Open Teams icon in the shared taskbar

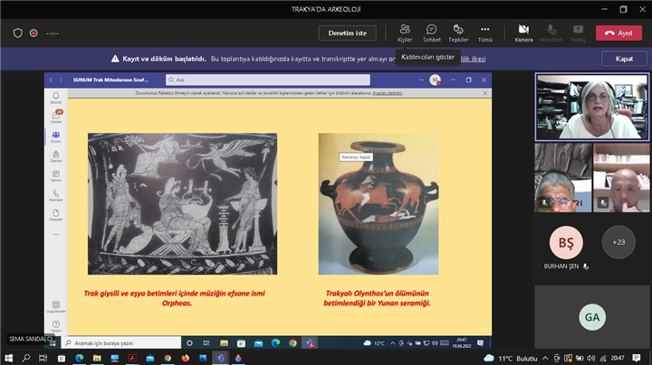tap(310, 343)
